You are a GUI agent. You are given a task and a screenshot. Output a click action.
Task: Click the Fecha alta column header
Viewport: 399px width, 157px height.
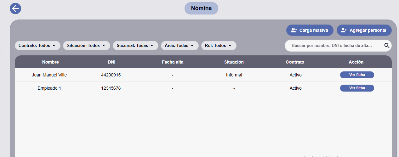coord(173,62)
